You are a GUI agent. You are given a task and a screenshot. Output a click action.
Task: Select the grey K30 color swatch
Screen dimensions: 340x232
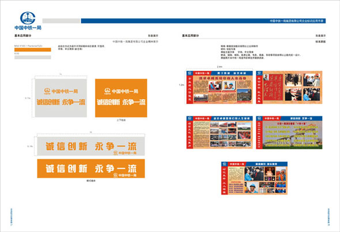tap(33, 58)
